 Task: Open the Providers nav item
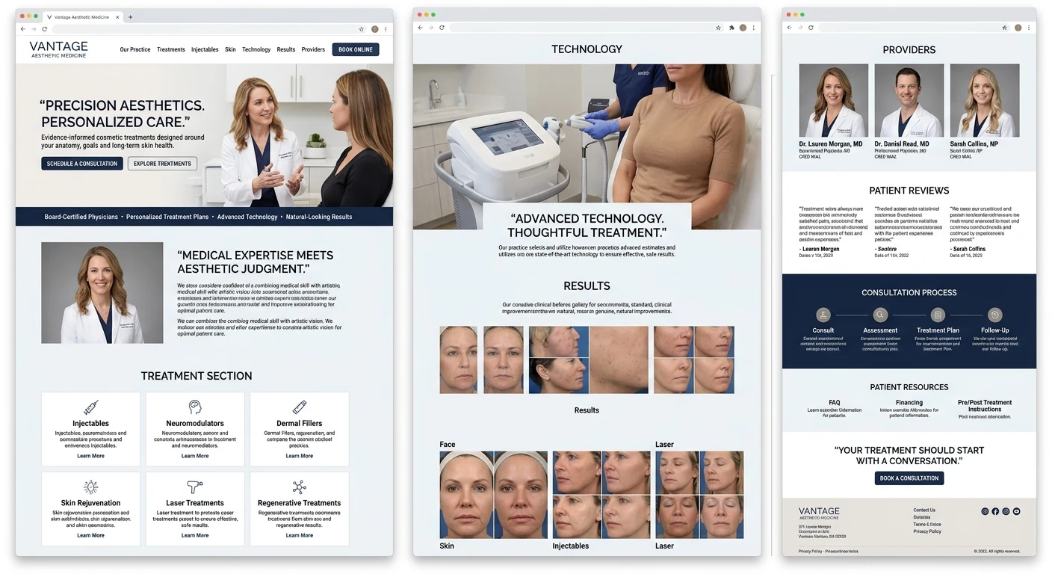pos(313,49)
